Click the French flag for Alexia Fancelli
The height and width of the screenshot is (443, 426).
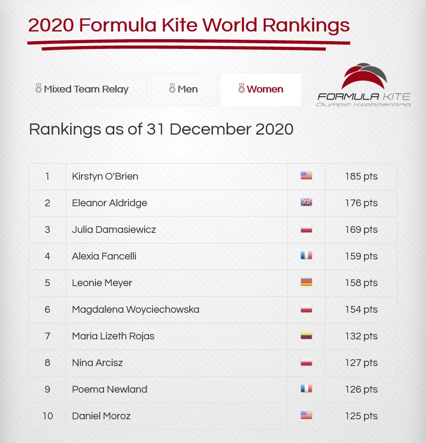306,256
